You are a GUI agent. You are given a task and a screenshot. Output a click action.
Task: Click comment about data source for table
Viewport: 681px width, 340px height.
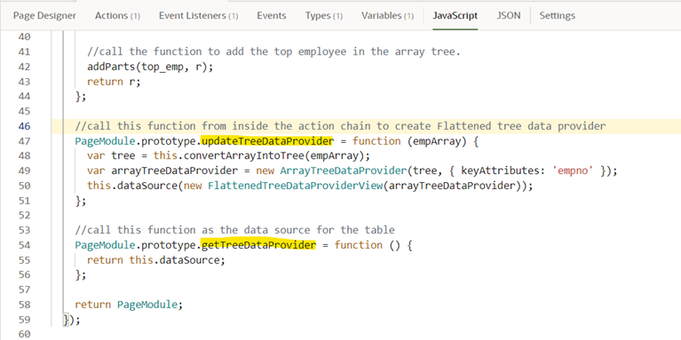[234, 230]
